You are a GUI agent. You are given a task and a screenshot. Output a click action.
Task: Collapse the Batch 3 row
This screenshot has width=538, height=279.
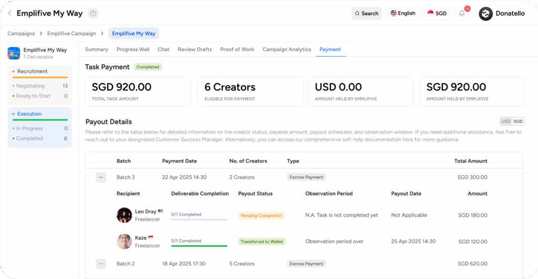pos(101,178)
